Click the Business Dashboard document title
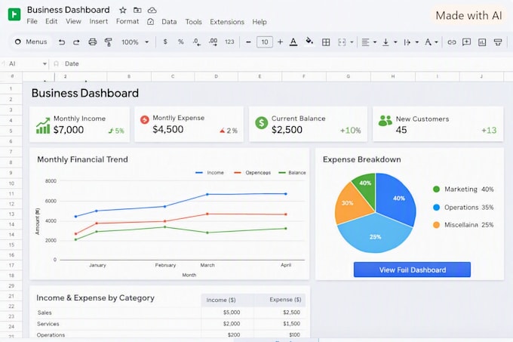The image size is (513, 342). (69, 10)
